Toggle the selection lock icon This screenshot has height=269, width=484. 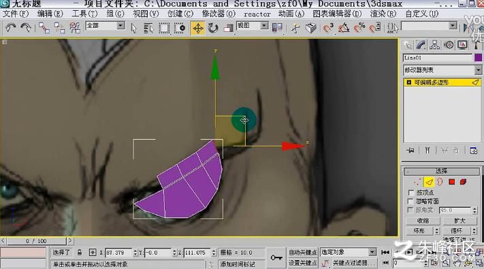[x=80, y=253]
